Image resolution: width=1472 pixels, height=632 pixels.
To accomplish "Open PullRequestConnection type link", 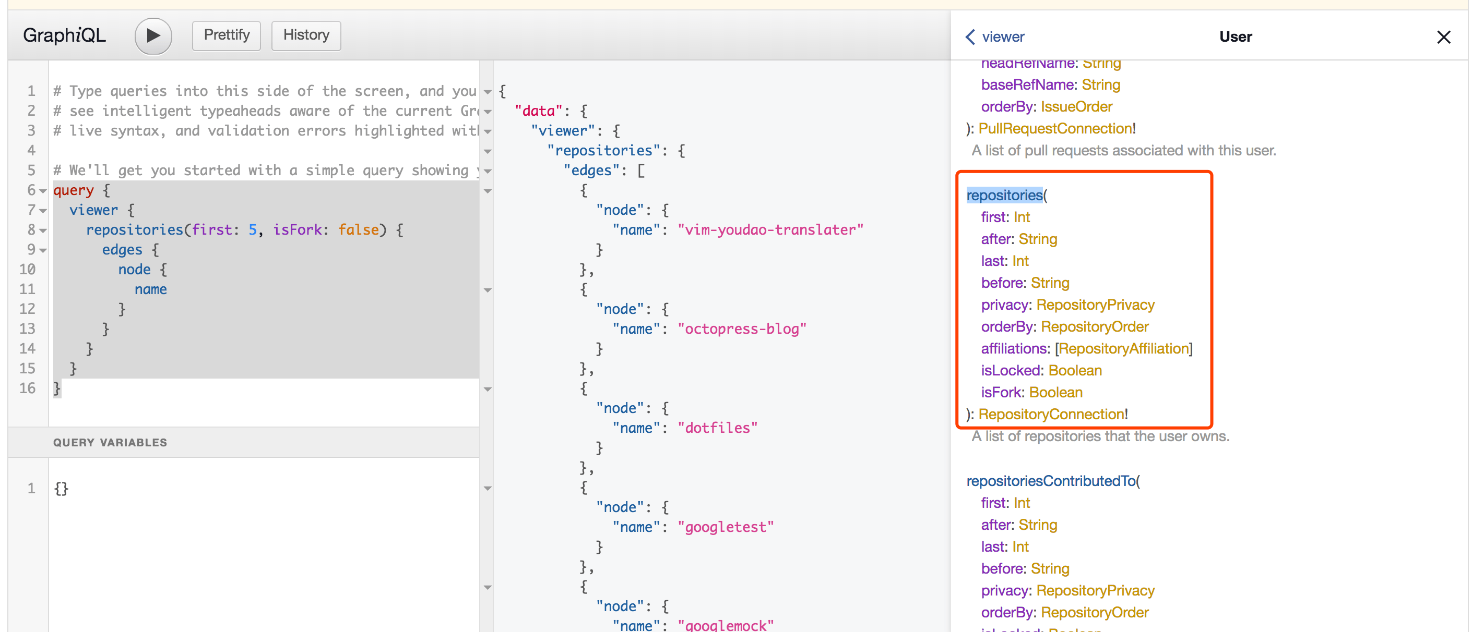I will pos(1055,129).
